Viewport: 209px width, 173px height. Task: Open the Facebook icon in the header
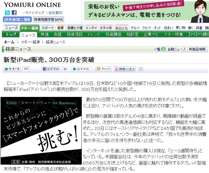14,13
